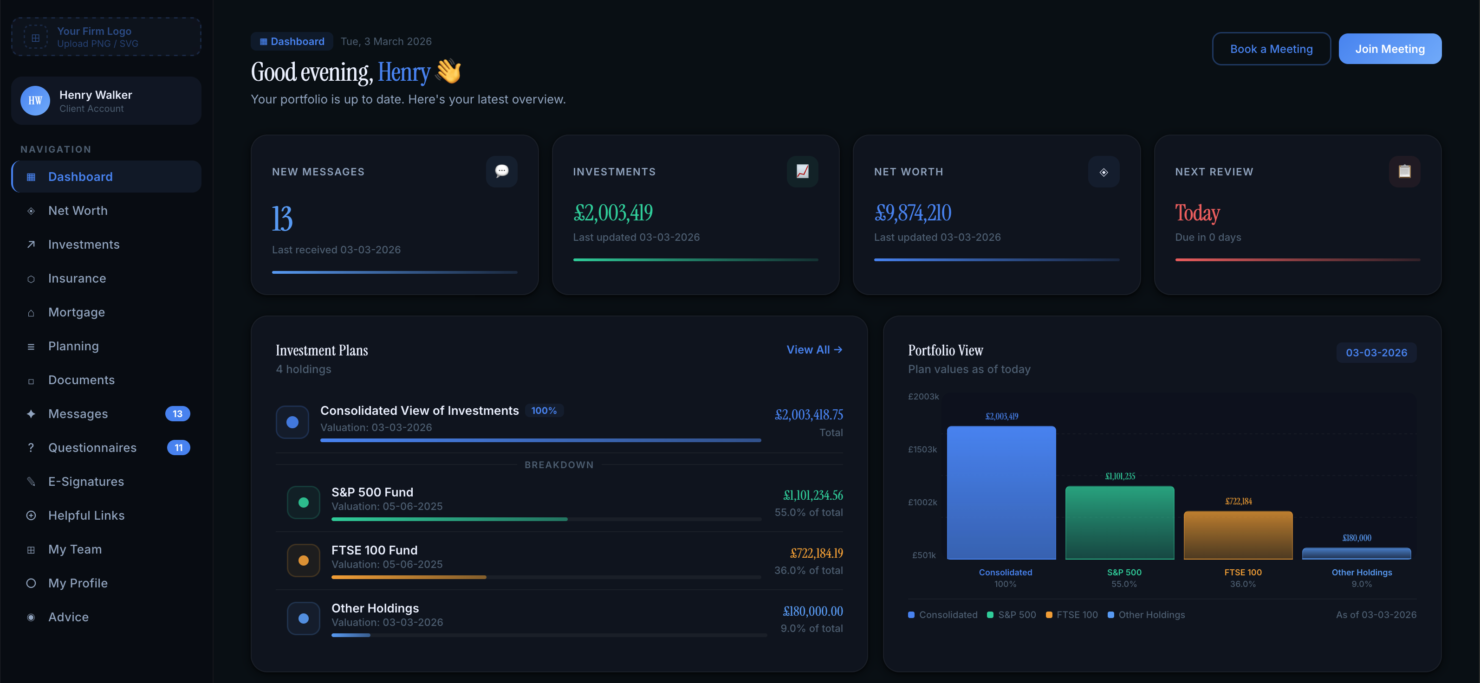
Task: Click the HW avatar circle
Action: (35, 101)
